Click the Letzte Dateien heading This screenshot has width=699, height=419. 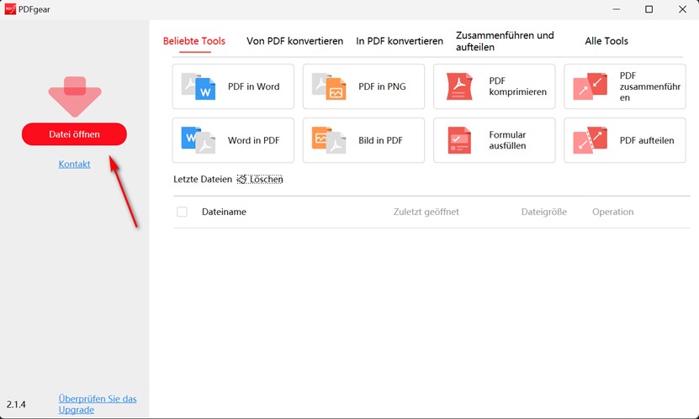[203, 179]
